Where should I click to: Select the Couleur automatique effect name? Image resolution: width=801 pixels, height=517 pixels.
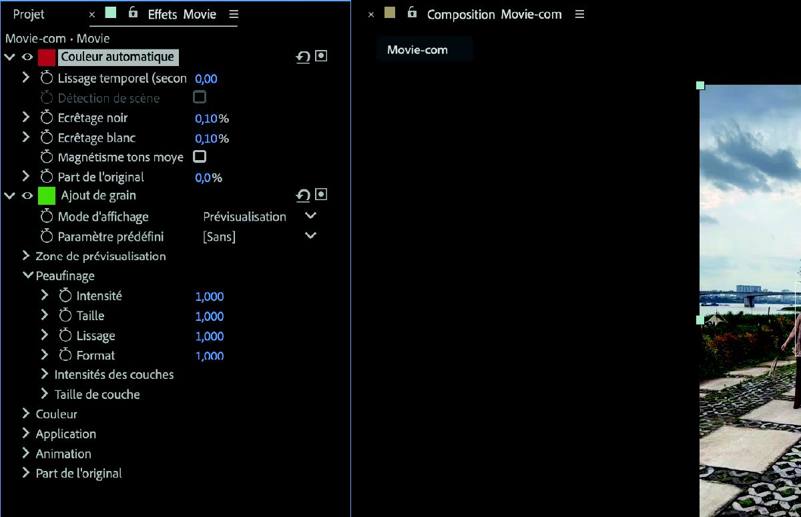coord(118,57)
